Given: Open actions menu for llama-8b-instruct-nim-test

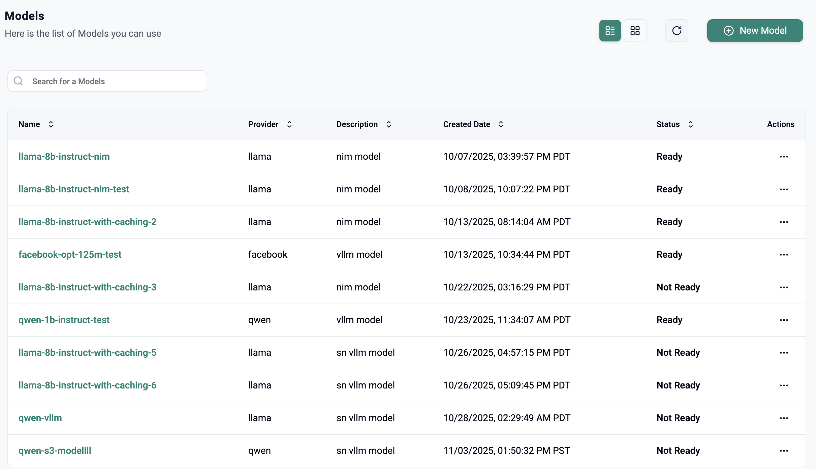Looking at the screenshot, I should (x=784, y=189).
